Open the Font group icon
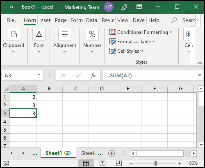Viewport: 205px width, 168px height. coord(39,34)
